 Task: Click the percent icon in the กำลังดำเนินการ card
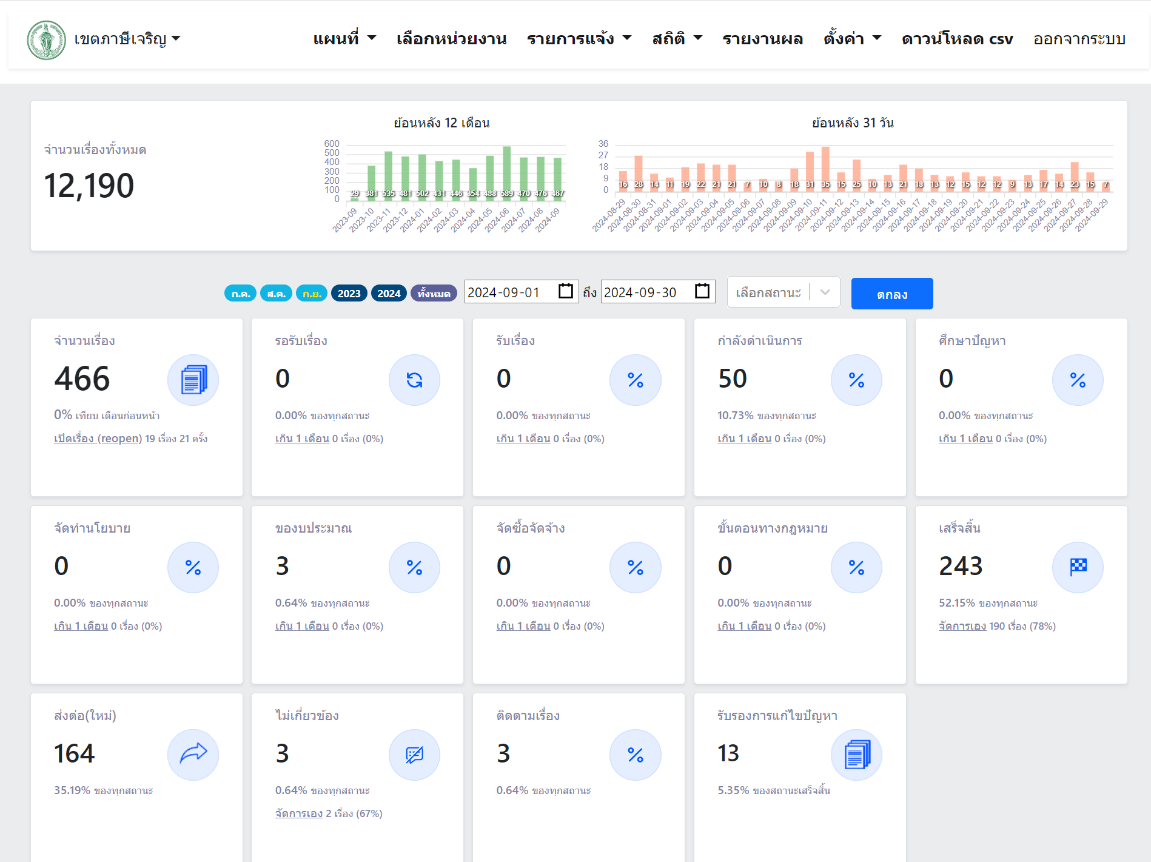[x=856, y=380]
